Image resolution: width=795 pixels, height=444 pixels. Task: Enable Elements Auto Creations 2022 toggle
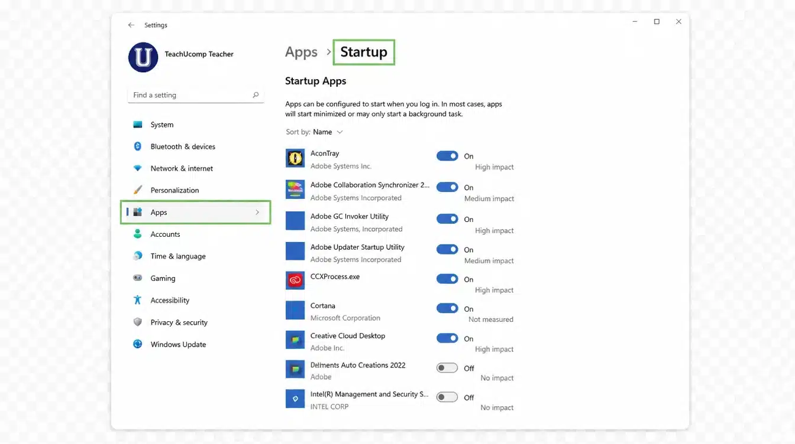point(447,368)
